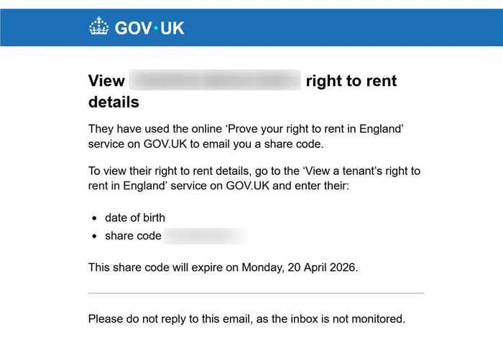Click the GOV.UK logo text
The height and width of the screenshot is (342, 503).
[x=149, y=28]
